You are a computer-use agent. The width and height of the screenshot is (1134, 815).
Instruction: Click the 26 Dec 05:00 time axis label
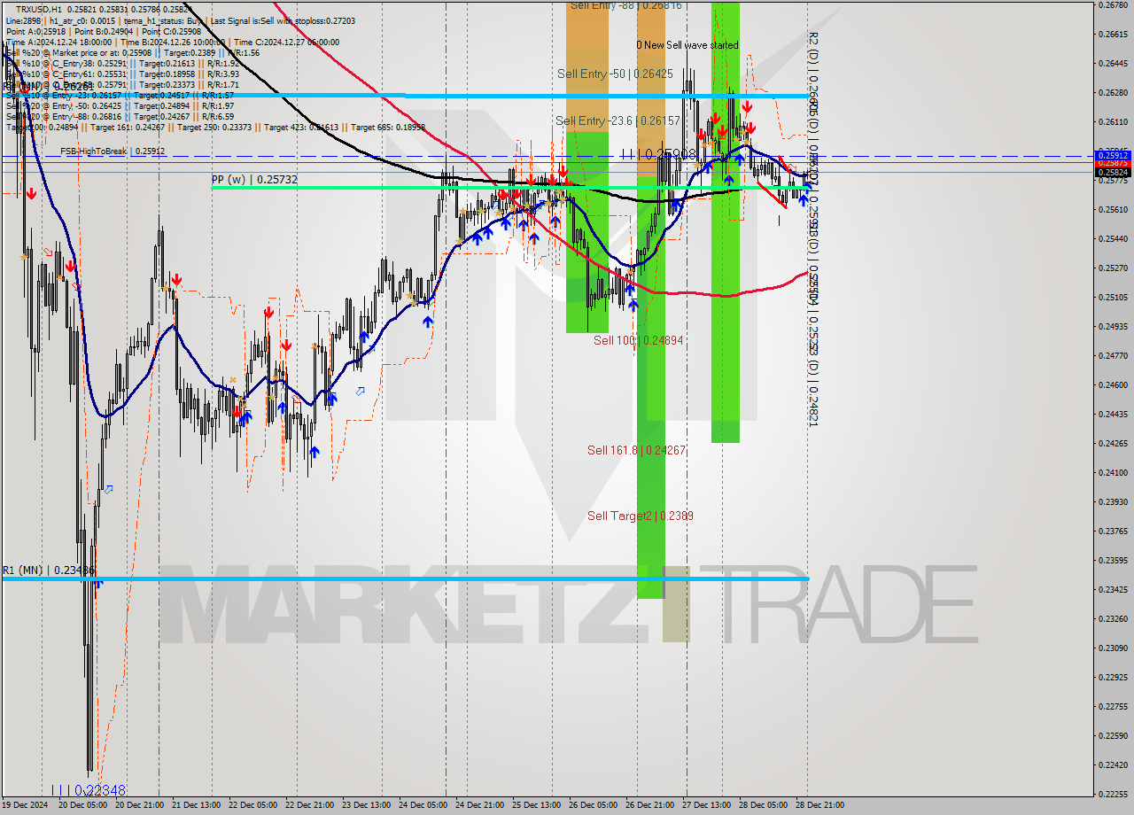coord(593,805)
